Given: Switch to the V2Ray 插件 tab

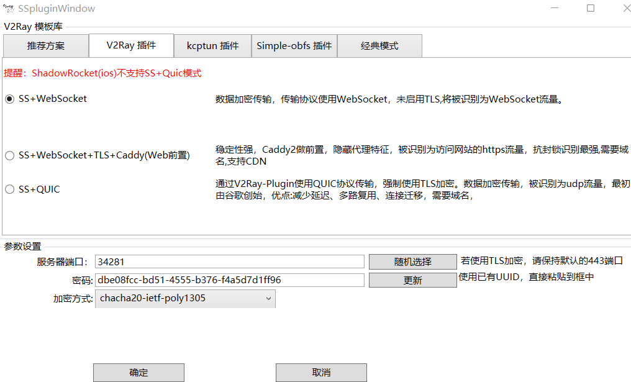Looking at the screenshot, I should [x=131, y=45].
